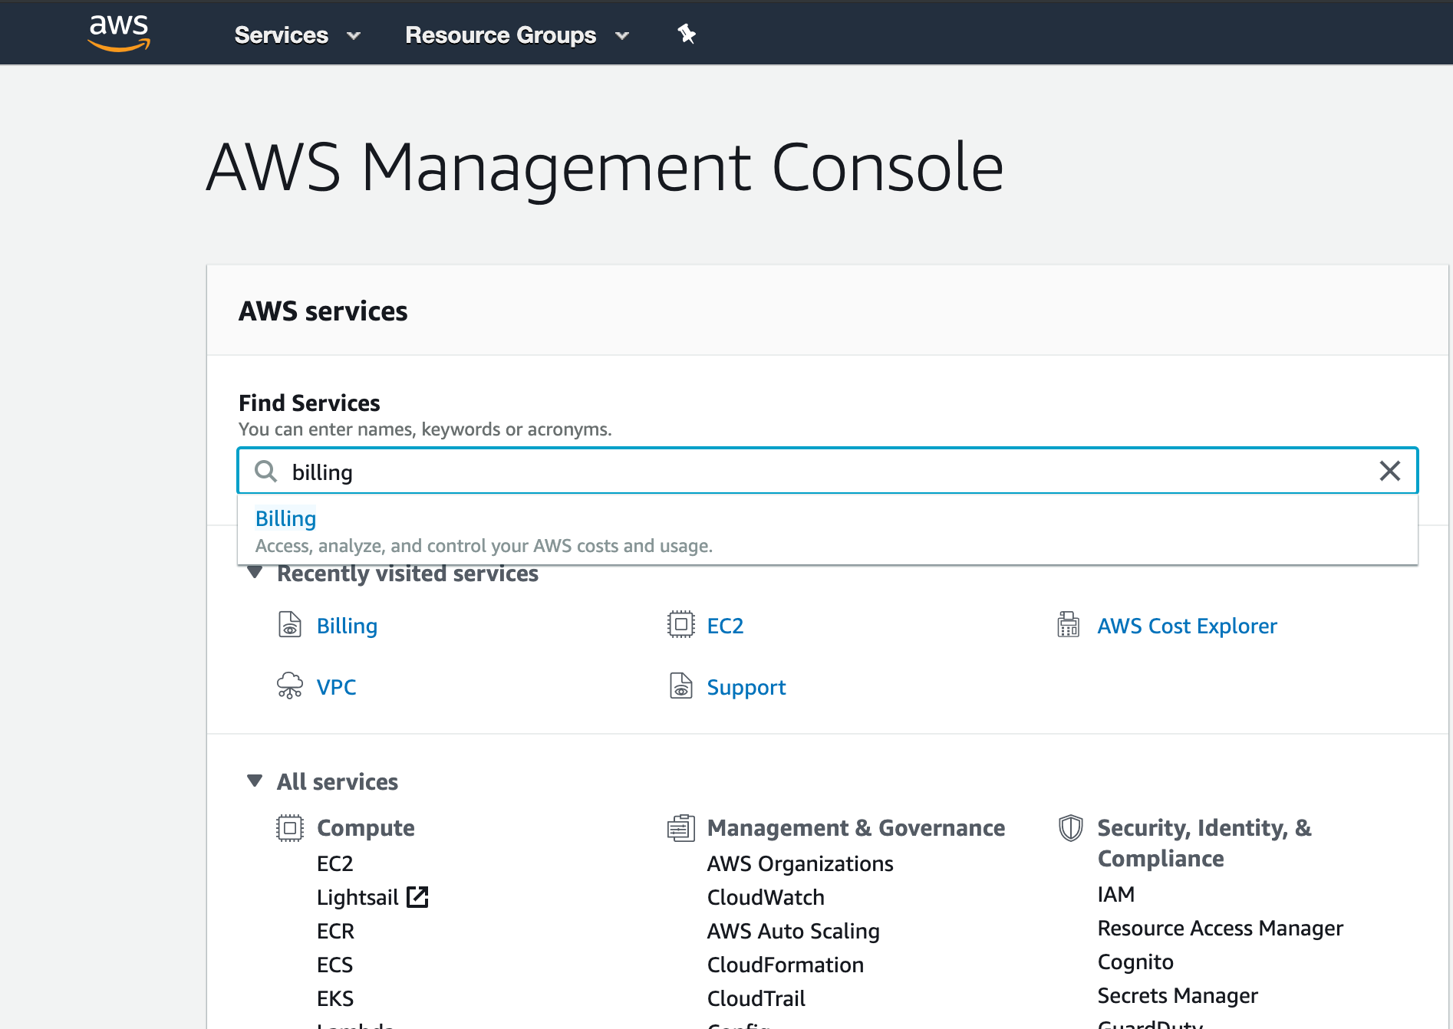
Task: Click the Recently visited services heading text
Action: click(407, 574)
